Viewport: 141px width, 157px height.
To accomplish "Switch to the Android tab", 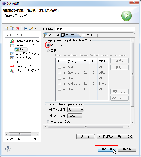I will tap(52, 35).
